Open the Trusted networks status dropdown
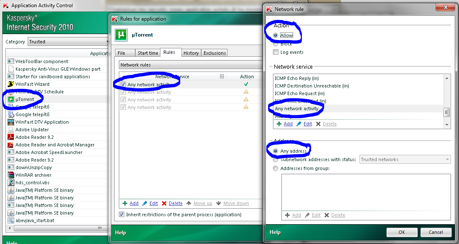Image resolution: width=459 pixels, height=244 pixels. [x=405, y=159]
